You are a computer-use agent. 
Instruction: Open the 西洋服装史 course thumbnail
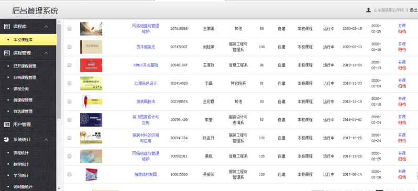(91, 47)
